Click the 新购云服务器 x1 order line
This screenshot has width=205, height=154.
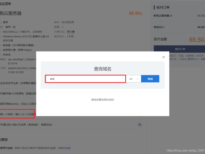click(x=163, y=16)
